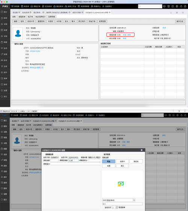
Task: Close the 分店钻石卡 20240829001退款 tab
Action: 81,121
